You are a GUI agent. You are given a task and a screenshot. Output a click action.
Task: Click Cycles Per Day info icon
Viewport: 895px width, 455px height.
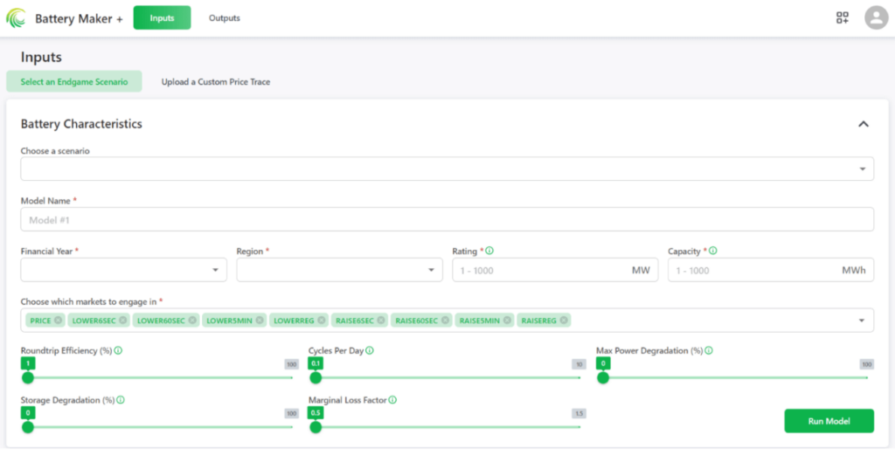point(370,350)
